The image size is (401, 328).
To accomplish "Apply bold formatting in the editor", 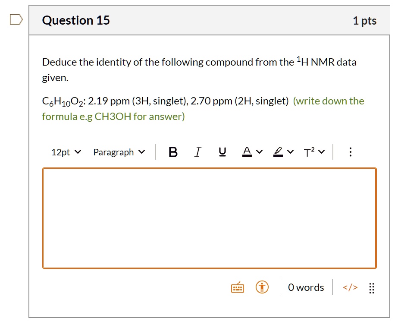I will [173, 151].
